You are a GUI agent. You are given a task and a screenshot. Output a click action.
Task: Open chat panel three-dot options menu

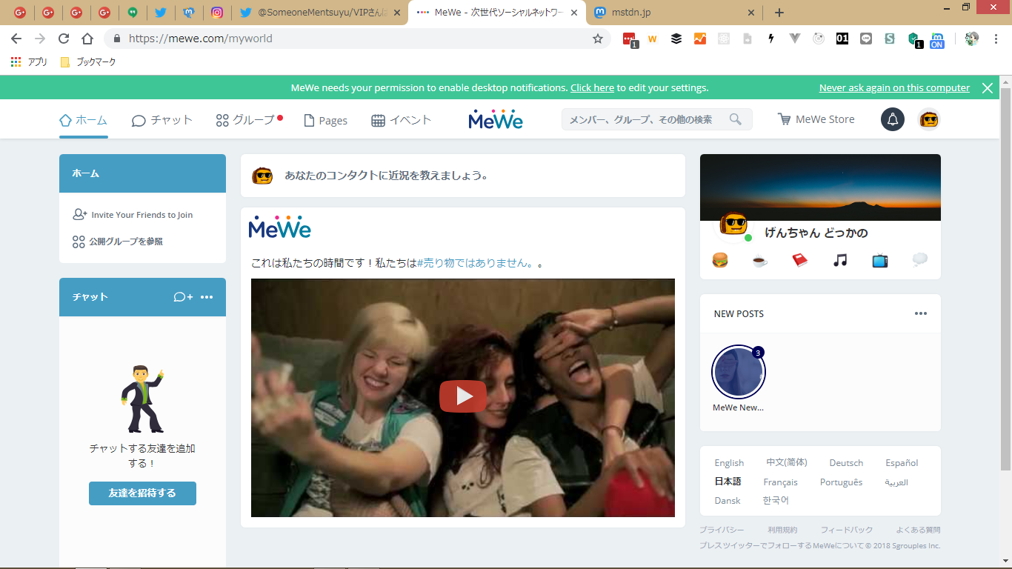pos(207,297)
